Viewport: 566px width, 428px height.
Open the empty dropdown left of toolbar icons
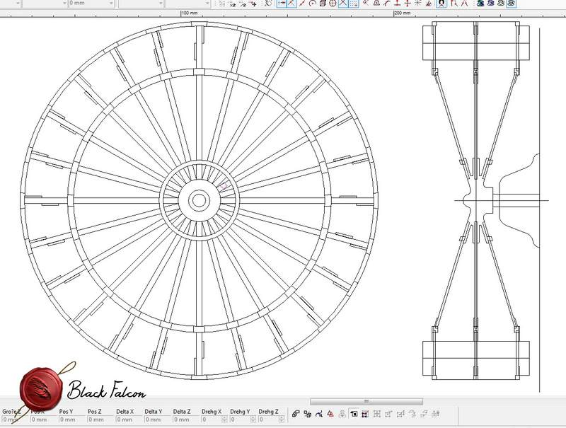[x=209, y=4]
